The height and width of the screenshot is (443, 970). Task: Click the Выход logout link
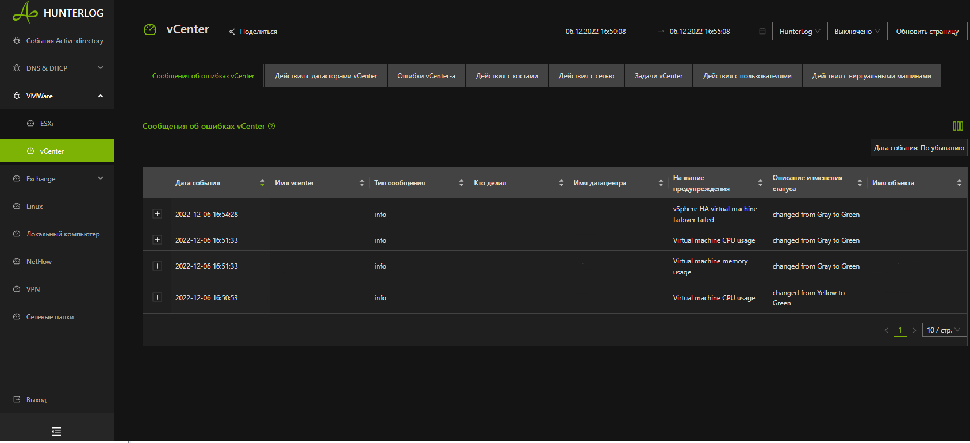pyautogui.click(x=36, y=399)
